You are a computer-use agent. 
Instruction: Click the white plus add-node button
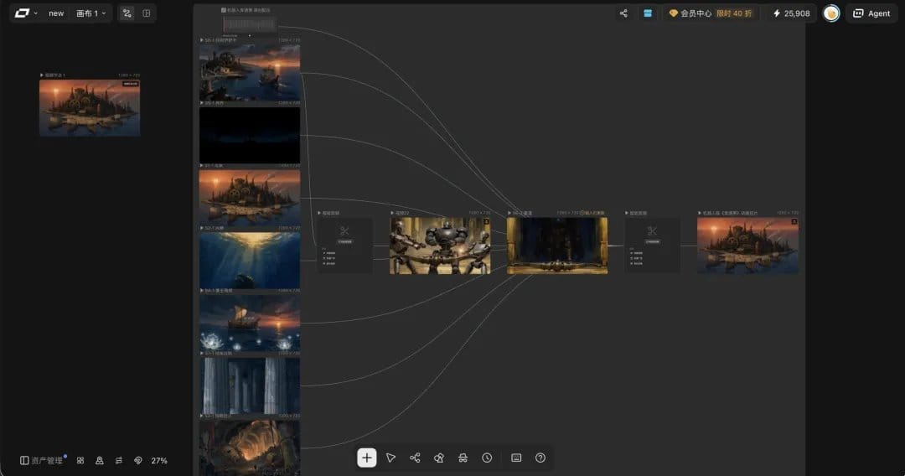click(x=366, y=458)
